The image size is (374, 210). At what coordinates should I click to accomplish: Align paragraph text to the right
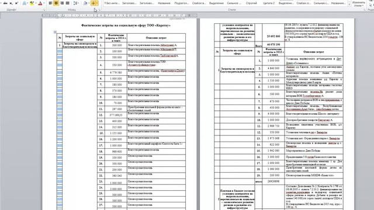(62, 3)
